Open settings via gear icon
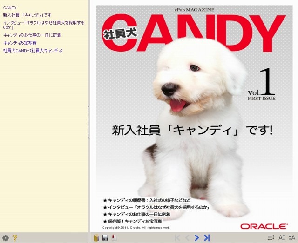Screen dimensions: 298x243 tap(6, 238)
